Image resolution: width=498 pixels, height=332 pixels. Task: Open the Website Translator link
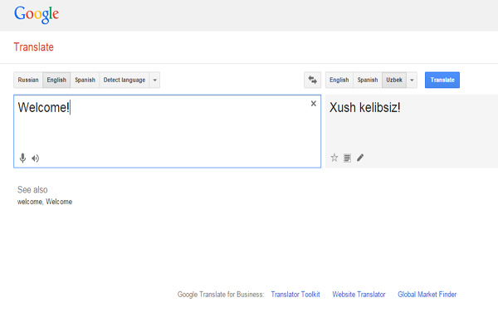point(359,295)
